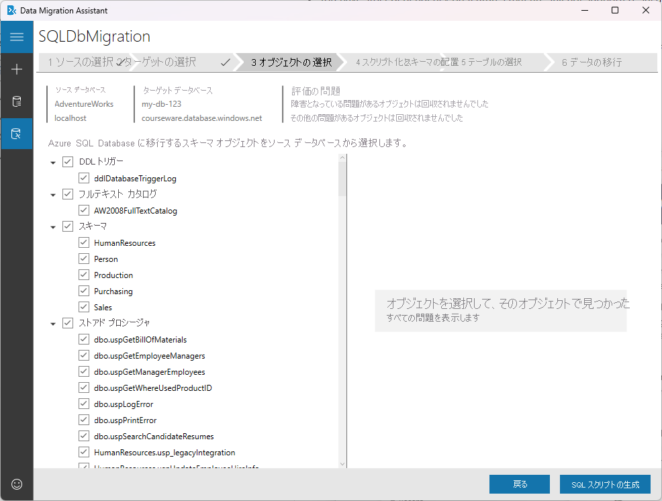The width and height of the screenshot is (662, 501).
Task: Open the hamburger menu in sidebar
Action: coord(17,37)
